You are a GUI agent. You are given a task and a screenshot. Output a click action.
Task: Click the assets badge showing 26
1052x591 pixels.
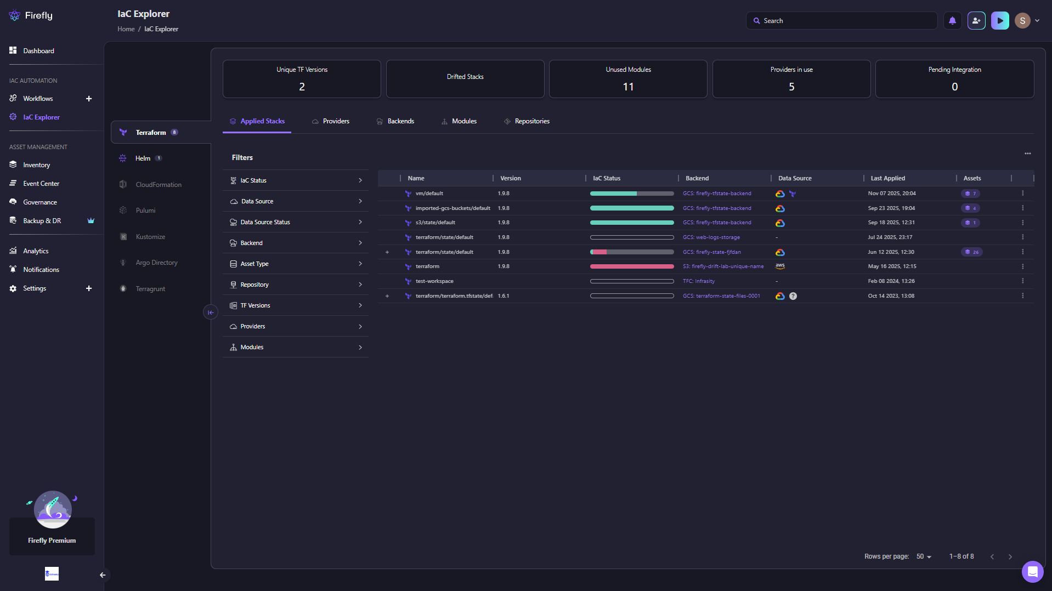click(x=971, y=252)
